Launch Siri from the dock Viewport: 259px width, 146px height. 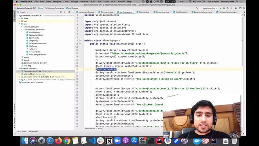click(33, 141)
